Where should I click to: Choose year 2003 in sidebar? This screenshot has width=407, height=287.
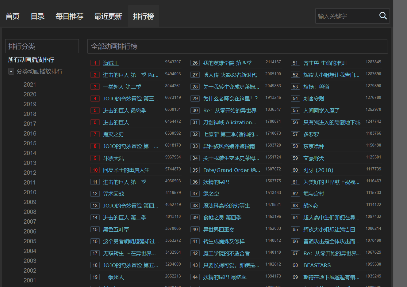tap(30, 261)
